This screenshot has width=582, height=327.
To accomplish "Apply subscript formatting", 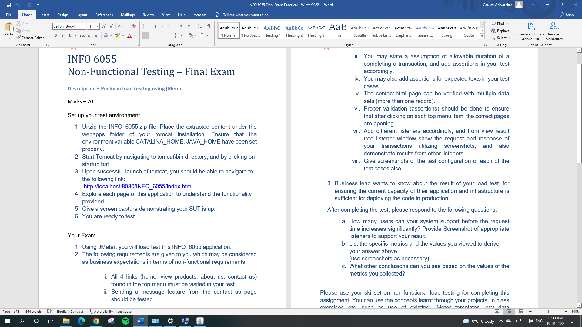I will pos(90,35).
